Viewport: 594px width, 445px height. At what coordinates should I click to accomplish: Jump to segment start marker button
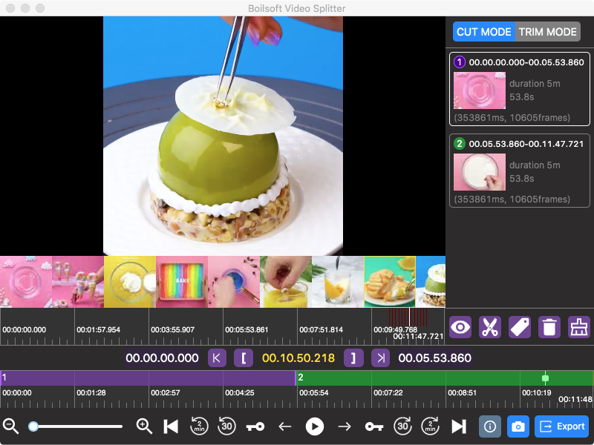[217, 358]
